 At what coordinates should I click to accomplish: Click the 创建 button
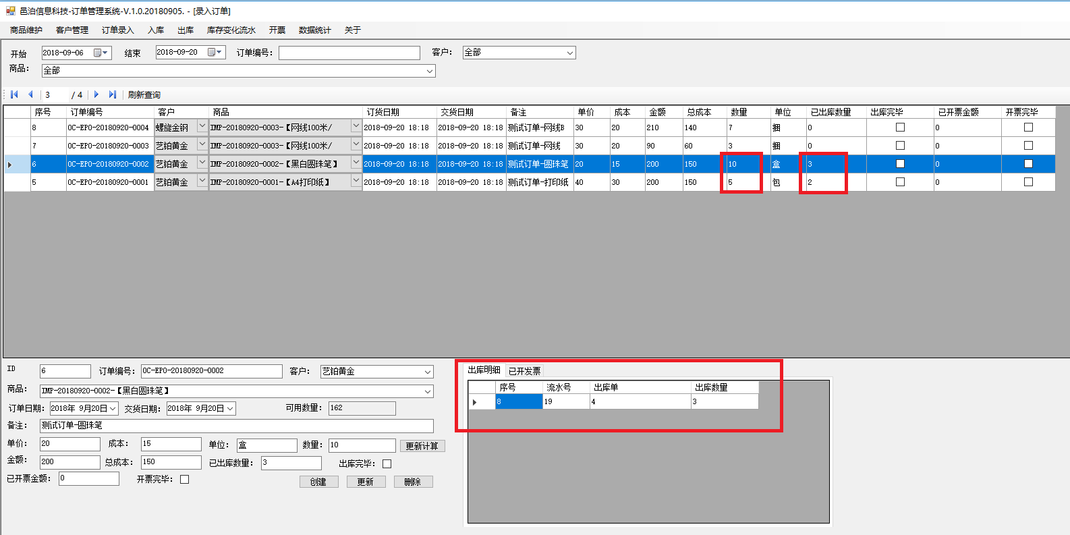[318, 482]
